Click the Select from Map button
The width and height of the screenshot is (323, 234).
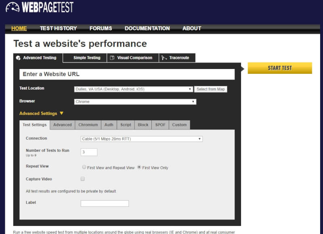tap(211, 89)
